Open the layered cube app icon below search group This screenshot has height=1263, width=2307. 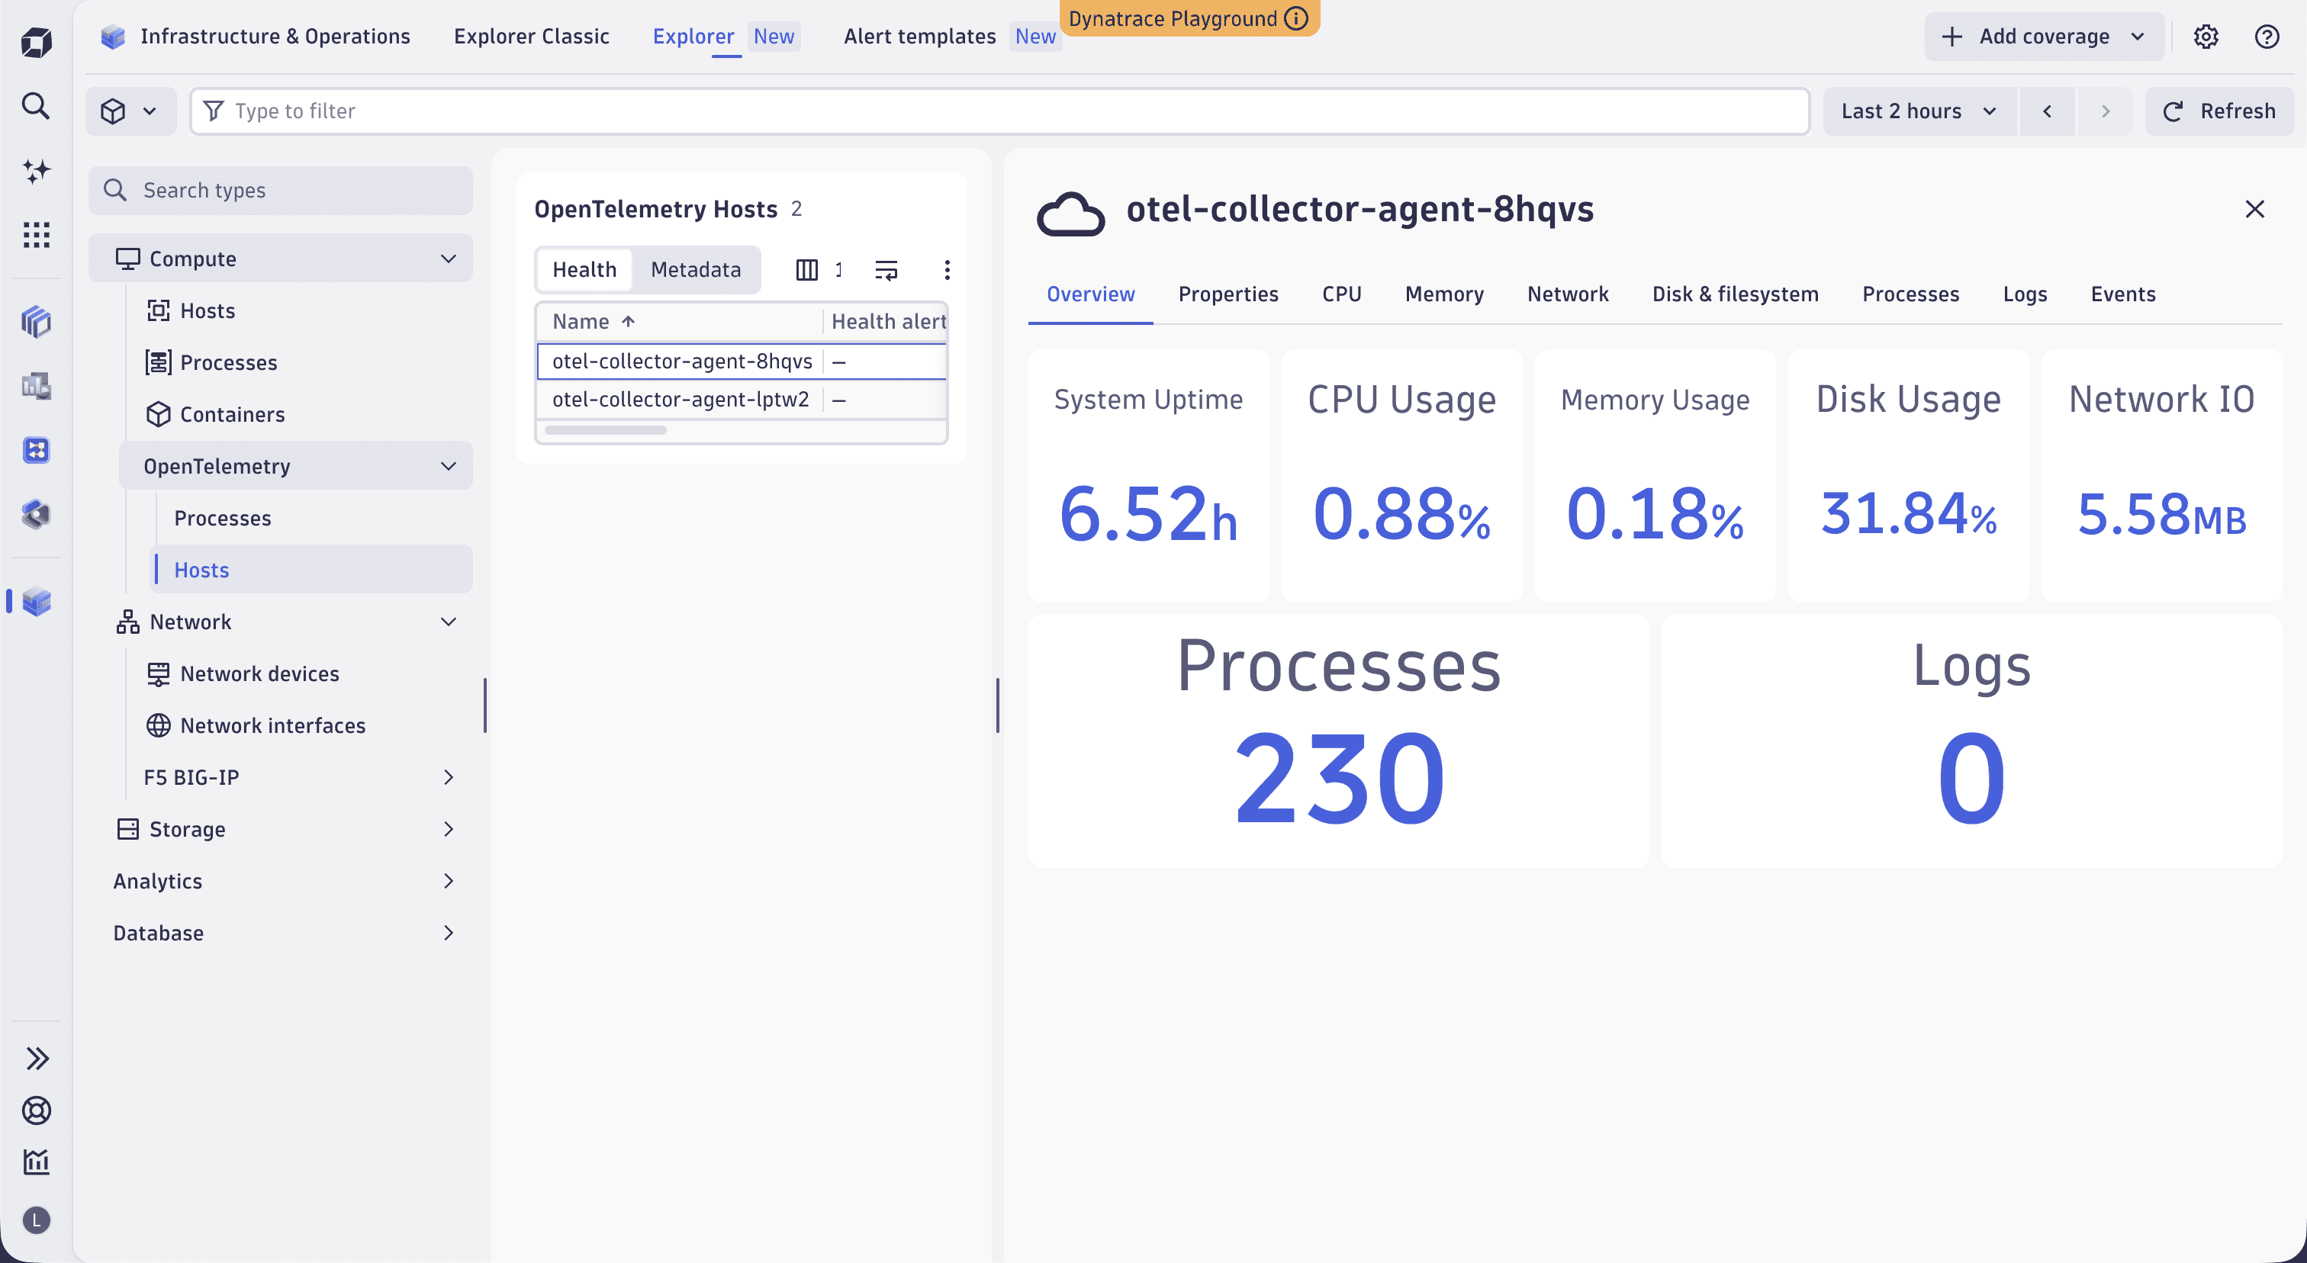(x=36, y=321)
